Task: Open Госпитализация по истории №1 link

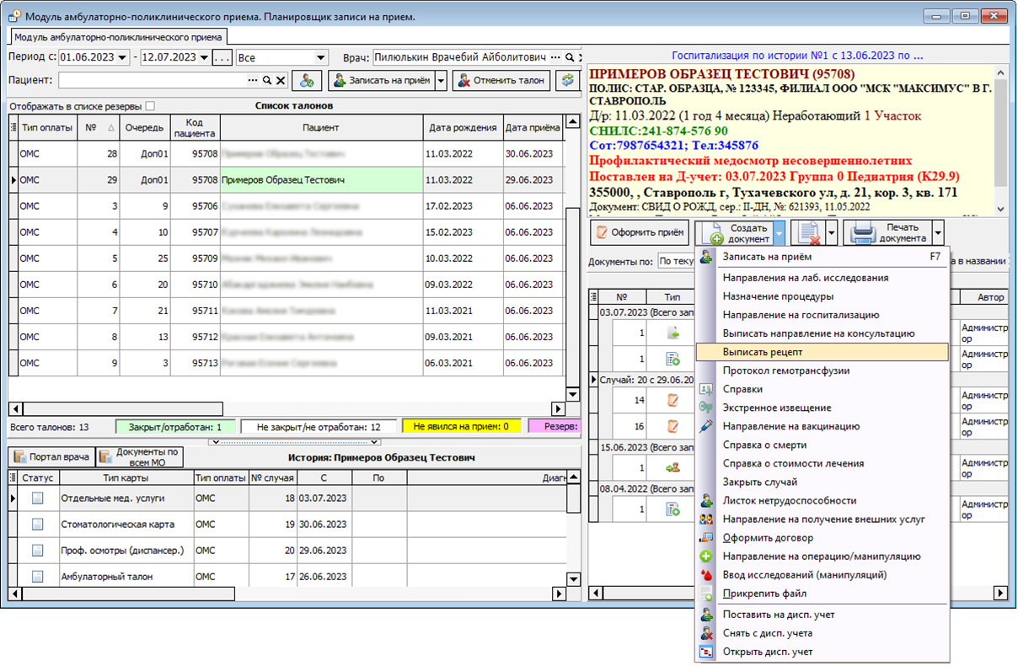Action: coord(798,55)
